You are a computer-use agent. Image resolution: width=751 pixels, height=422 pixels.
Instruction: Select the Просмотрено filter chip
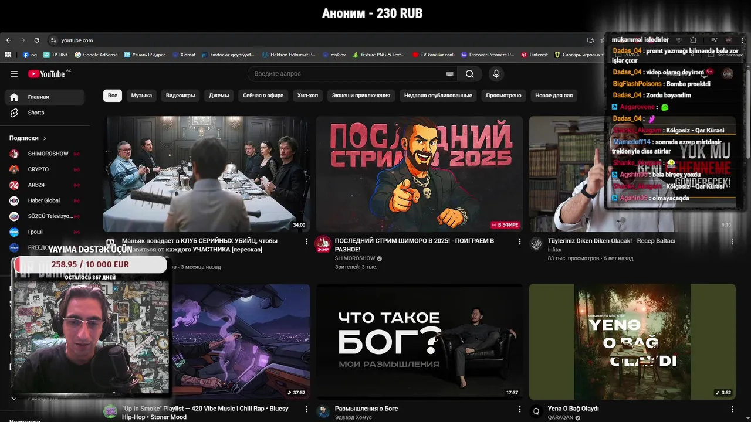503,96
